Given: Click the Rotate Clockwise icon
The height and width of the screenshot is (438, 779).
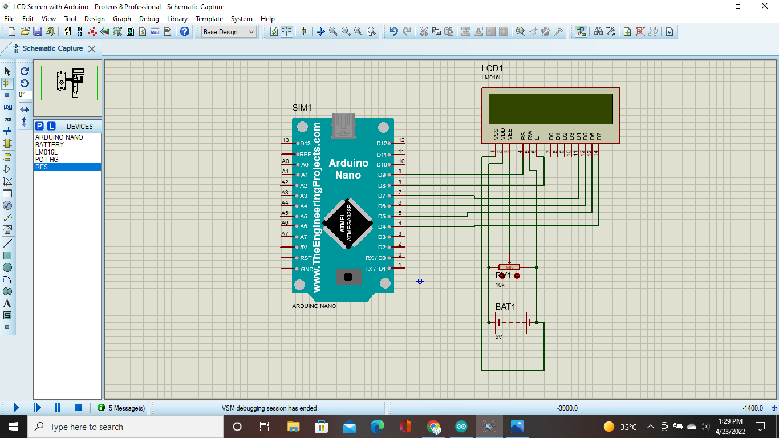Looking at the screenshot, I should 25,71.
